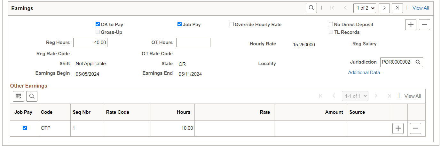Uncheck OK to Pay
441x147 pixels.
(98, 24)
